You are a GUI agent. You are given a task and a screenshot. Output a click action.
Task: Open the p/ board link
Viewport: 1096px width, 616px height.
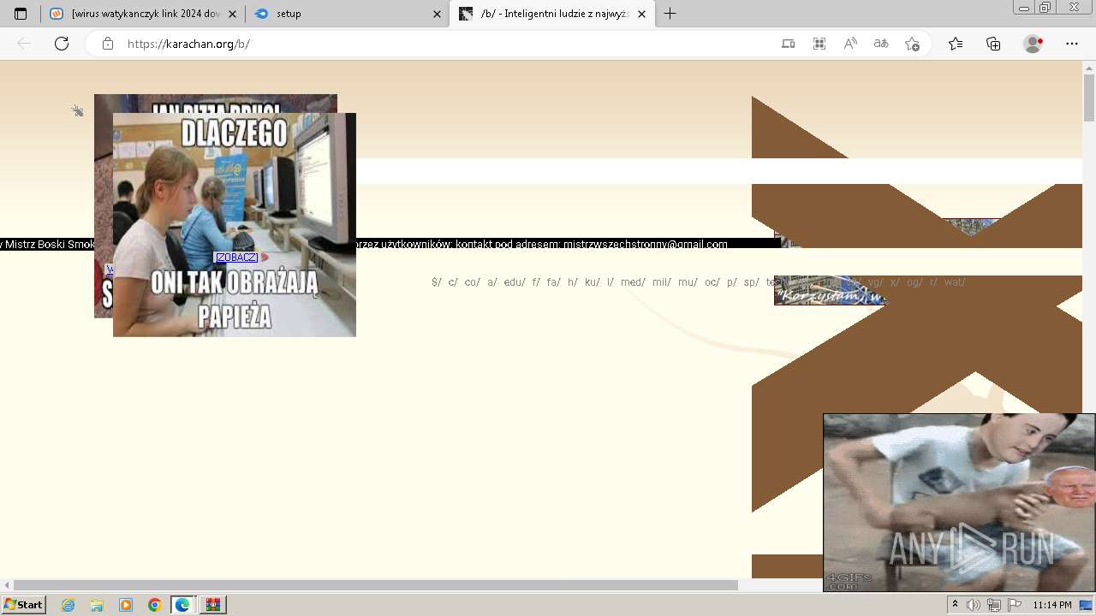pos(732,282)
